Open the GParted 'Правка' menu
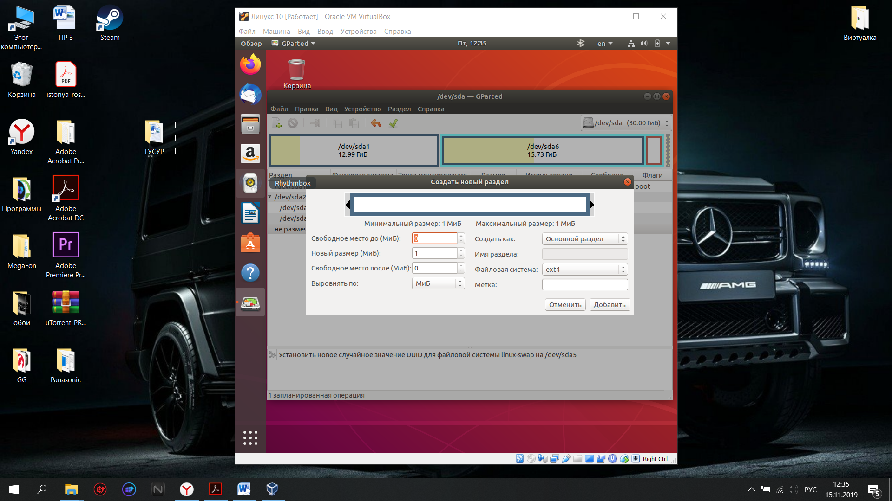 307,109
